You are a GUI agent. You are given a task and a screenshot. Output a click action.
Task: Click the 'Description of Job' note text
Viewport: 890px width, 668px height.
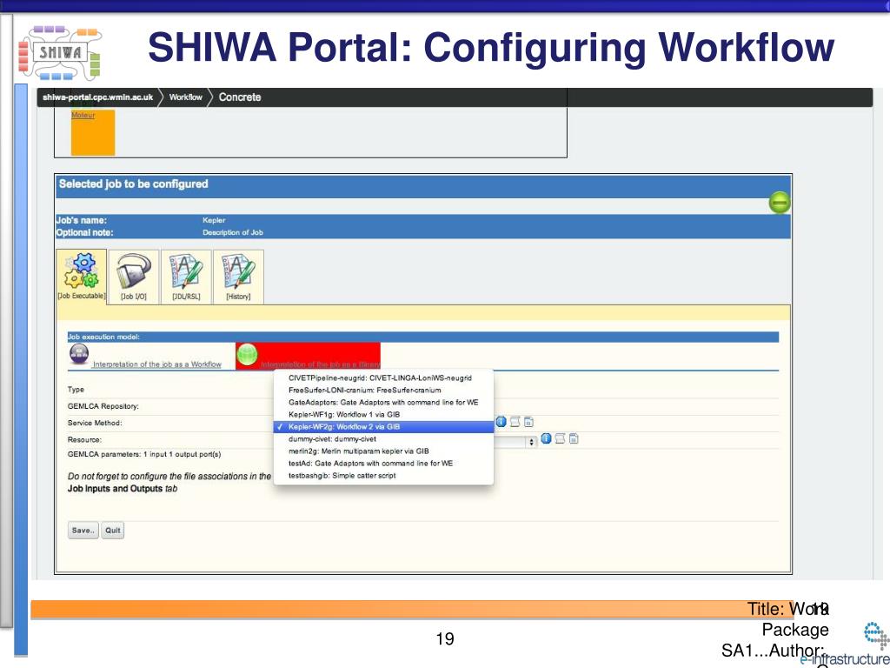(x=233, y=232)
